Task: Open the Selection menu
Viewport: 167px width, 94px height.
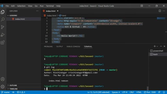Action: [x=21, y=6]
